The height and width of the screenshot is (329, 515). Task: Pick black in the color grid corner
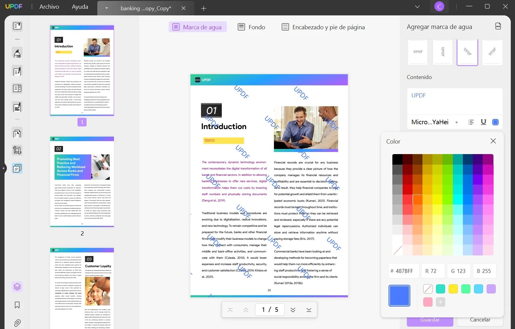point(397,159)
